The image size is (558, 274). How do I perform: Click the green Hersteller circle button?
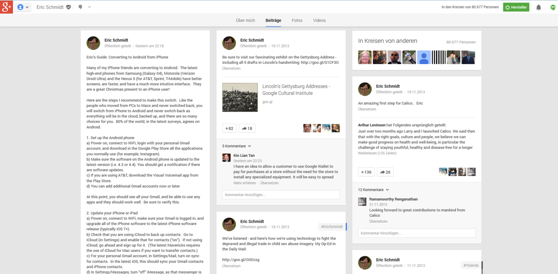pos(516,7)
